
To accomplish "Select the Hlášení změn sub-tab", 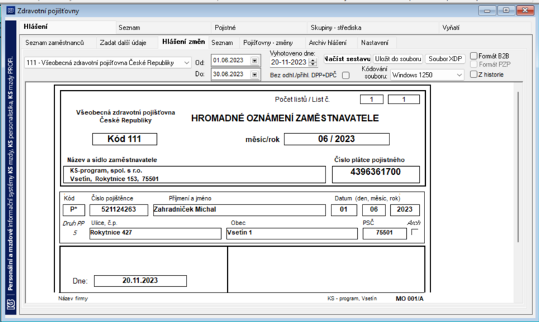I will point(183,42).
